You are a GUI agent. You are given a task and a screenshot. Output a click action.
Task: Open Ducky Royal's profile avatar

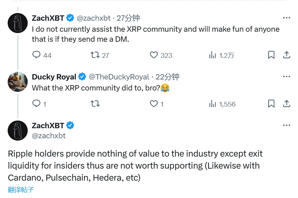(x=18, y=81)
